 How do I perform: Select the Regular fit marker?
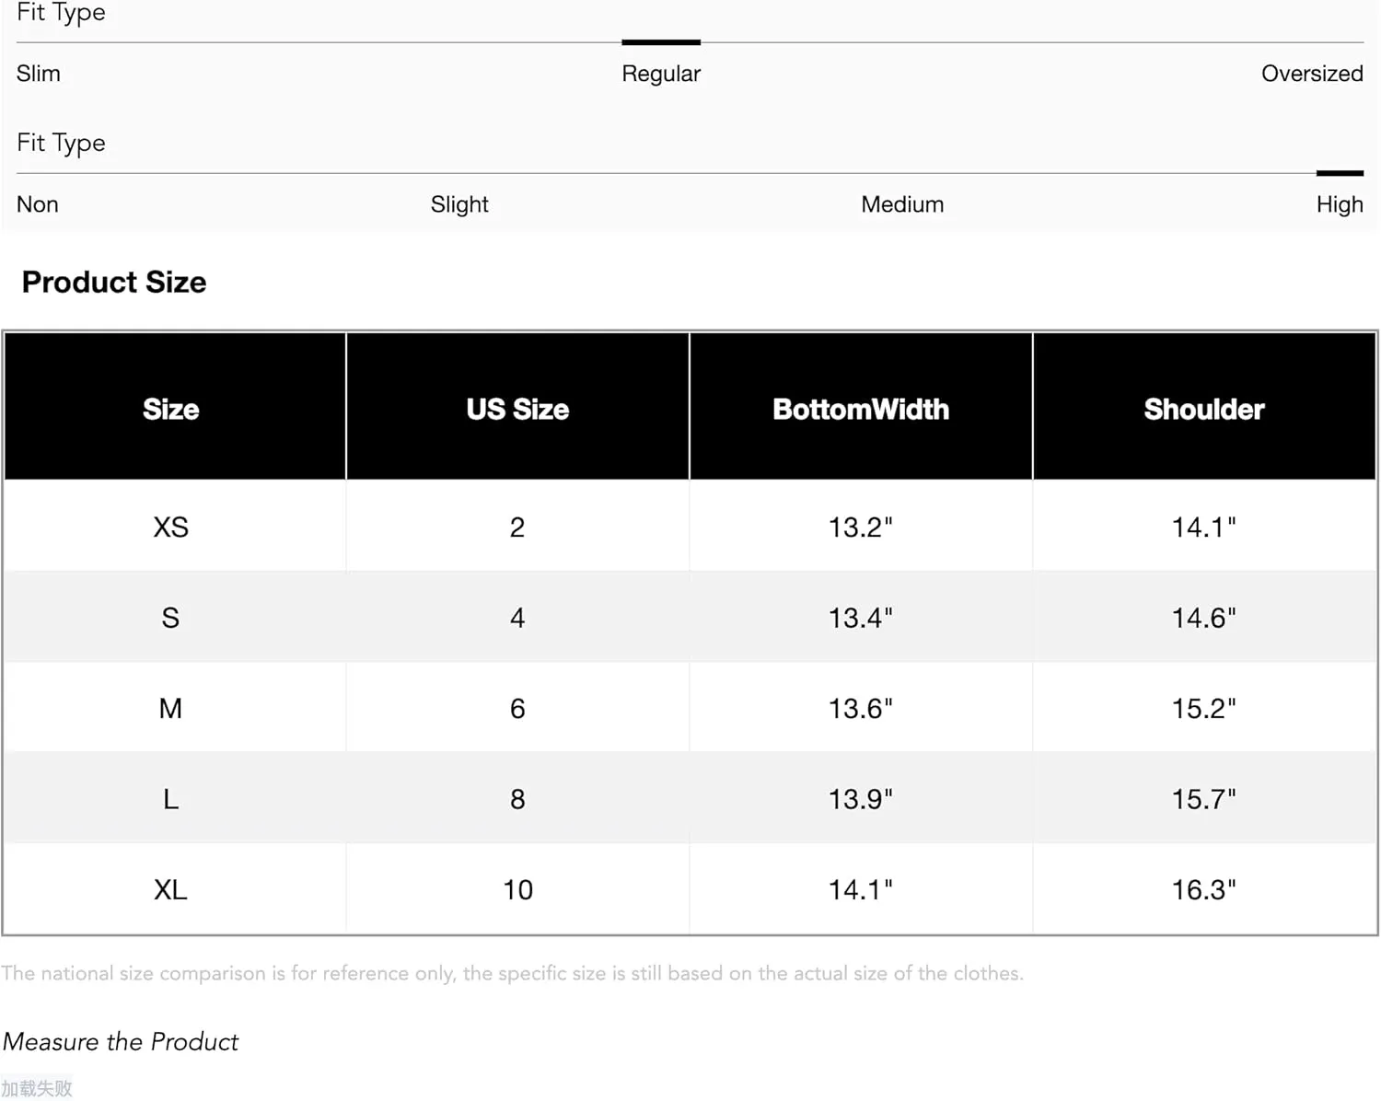(661, 42)
